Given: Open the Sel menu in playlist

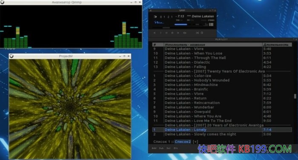Looking at the screenshot, I should [x=169, y=148].
